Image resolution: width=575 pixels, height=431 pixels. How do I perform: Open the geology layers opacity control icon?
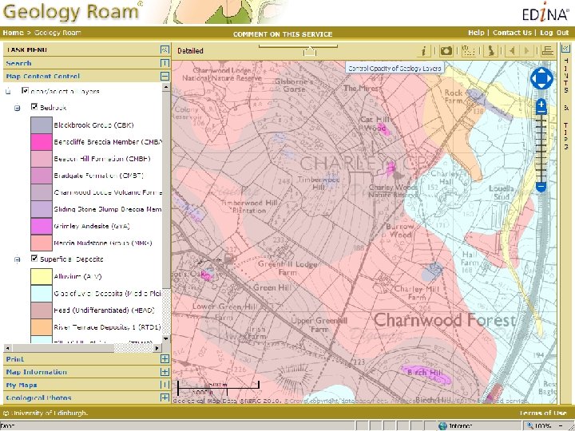(548, 51)
